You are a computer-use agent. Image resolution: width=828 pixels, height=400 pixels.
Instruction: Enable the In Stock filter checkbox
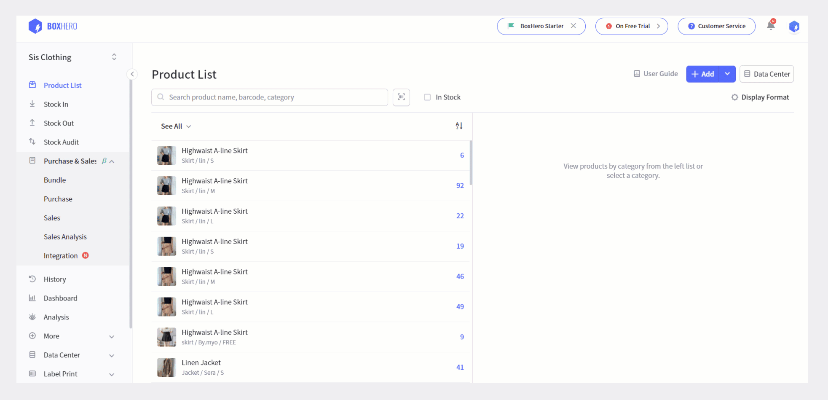[x=427, y=97]
